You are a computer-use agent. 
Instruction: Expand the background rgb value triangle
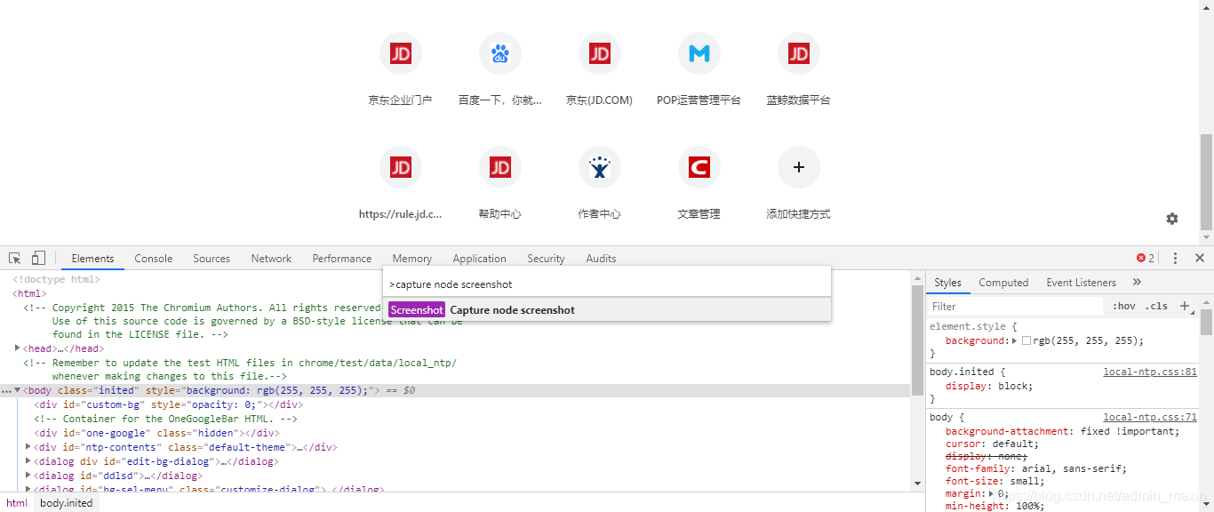point(1015,340)
